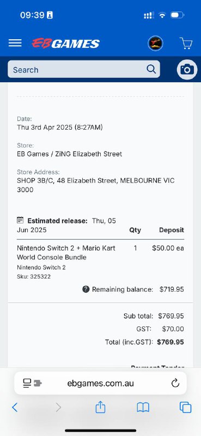
Task: Tap the EB Games logo
Action: (x=65, y=44)
